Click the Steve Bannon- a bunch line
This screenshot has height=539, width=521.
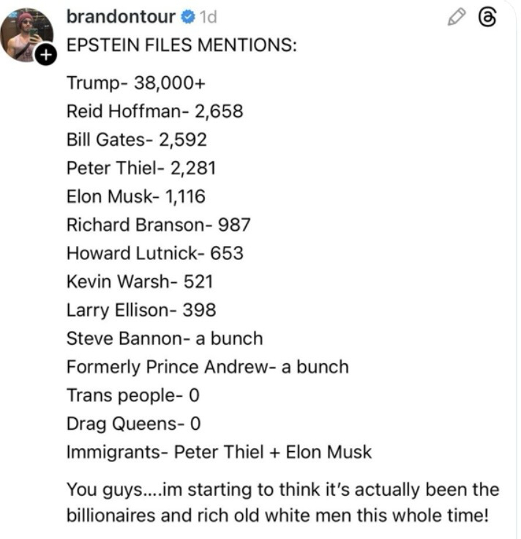(164, 339)
